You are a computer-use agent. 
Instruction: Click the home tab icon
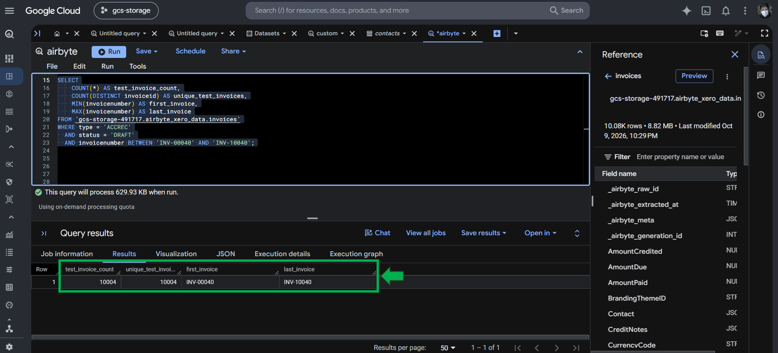tap(57, 34)
